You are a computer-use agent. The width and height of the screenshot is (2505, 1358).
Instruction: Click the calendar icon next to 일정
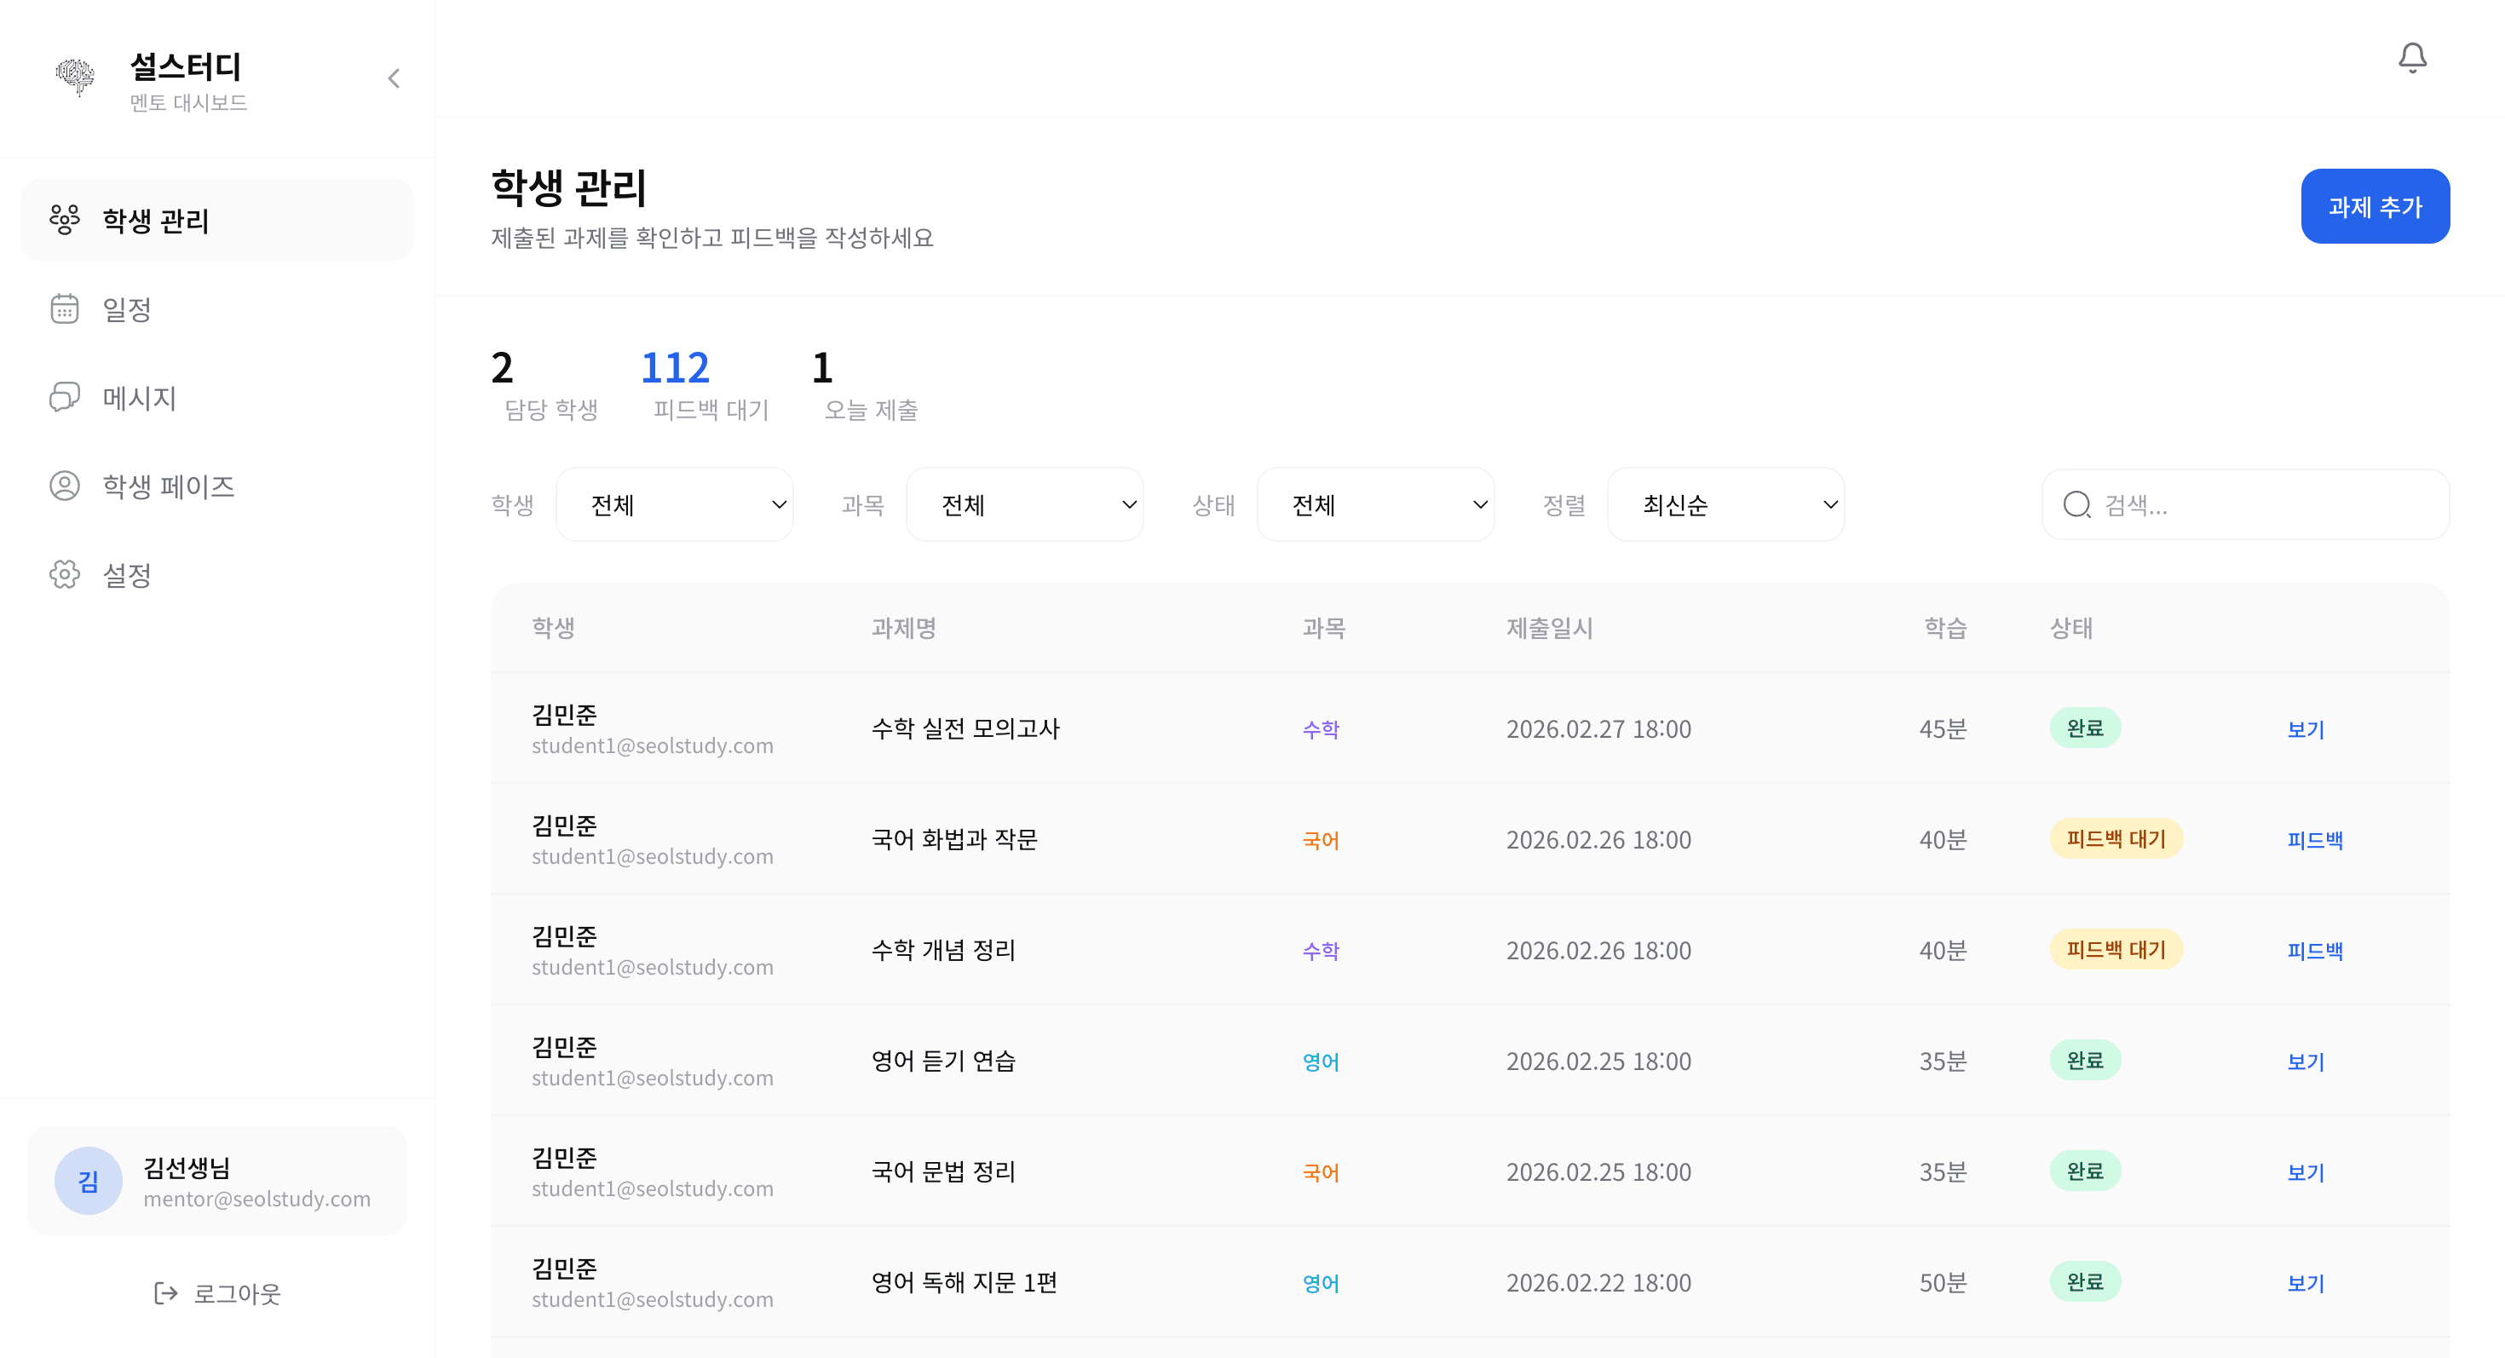tap(64, 309)
